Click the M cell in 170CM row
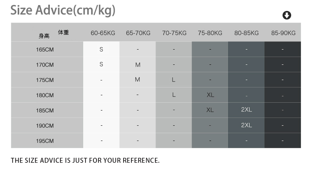 tap(138, 65)
